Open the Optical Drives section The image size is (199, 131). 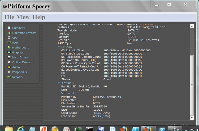tap(21, 62)
